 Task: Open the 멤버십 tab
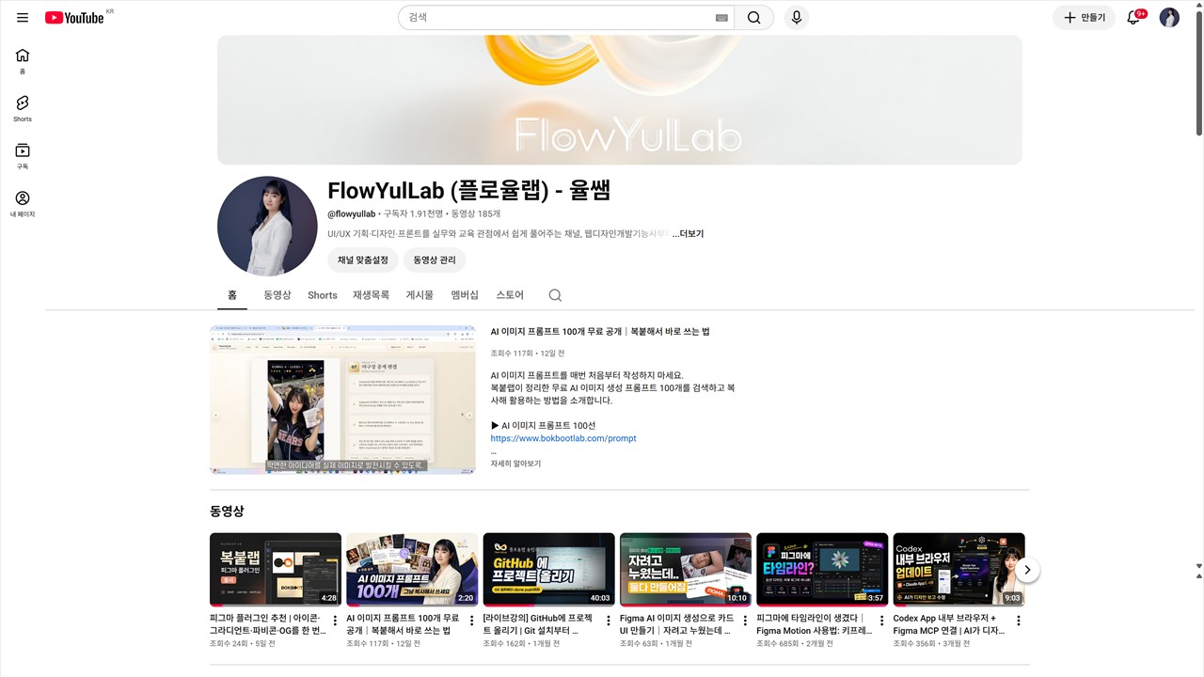click(x=465, y=294)
